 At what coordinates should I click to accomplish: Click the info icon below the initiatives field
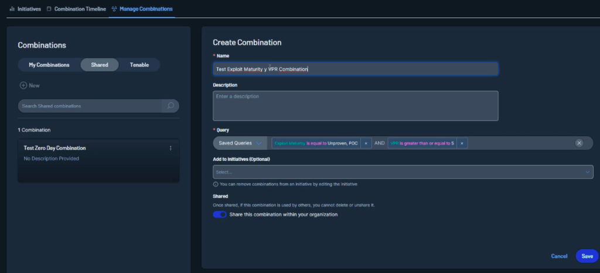pyautogui.click(x=216, y=184)
